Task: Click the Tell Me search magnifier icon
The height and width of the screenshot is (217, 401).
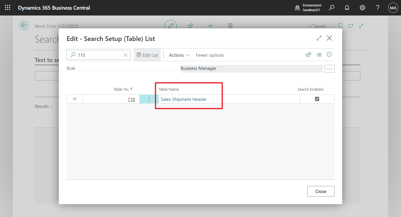Action: point(331,8)
